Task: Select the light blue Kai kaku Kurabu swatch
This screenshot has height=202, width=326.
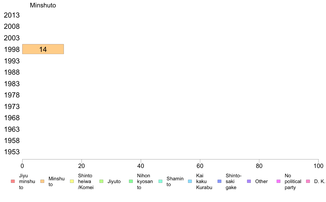Action: 190,181
